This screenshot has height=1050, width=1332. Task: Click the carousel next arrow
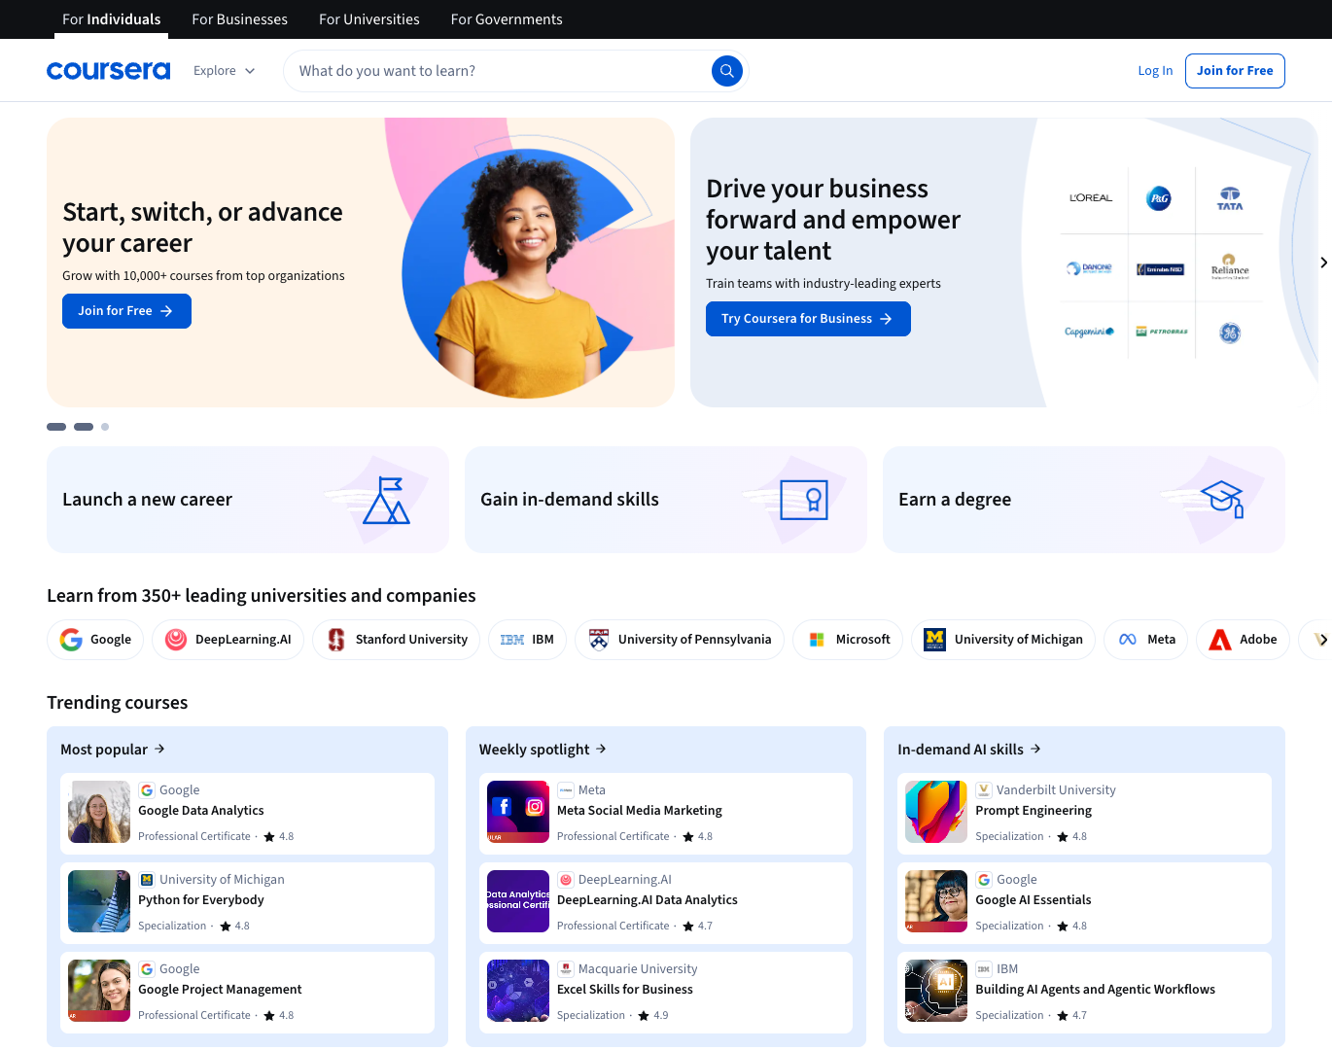(x=1323, y=262)
